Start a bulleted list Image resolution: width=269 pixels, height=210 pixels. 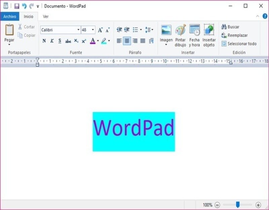click(x=136, y=30)
